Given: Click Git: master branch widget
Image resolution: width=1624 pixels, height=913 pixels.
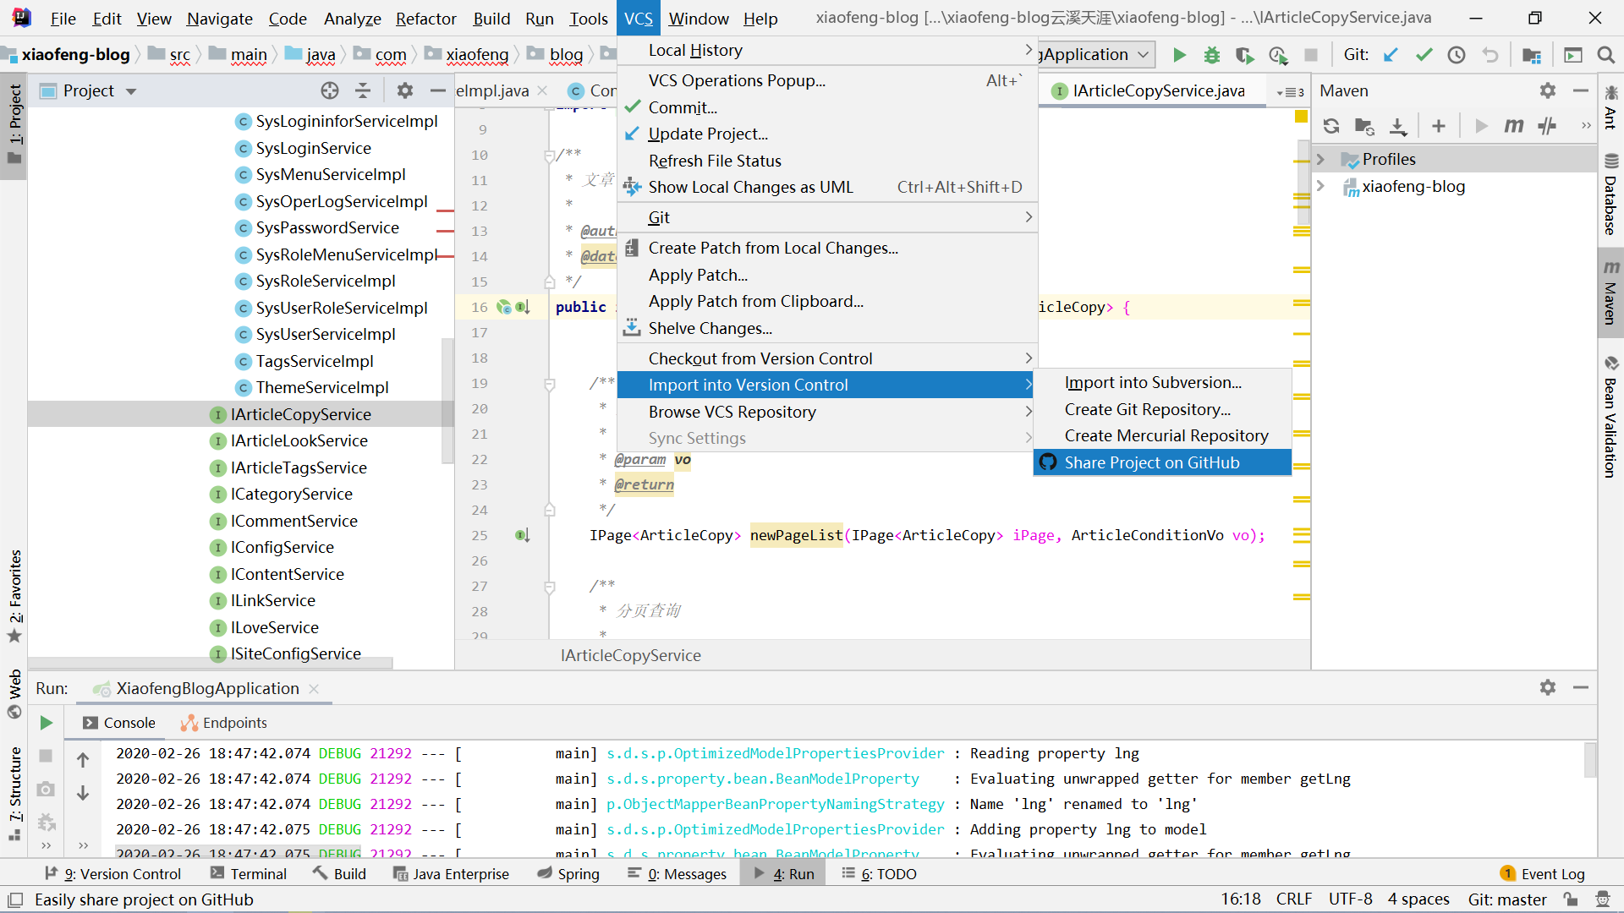Looking at the screenshot, I should coord(1506,899).
